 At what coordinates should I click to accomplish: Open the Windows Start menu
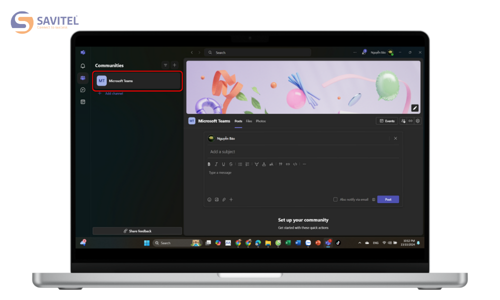(x=146, y=243)
